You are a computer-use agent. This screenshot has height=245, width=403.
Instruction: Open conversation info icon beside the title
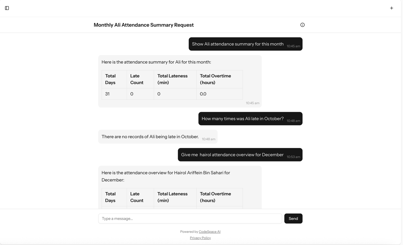tap(303, 25)
